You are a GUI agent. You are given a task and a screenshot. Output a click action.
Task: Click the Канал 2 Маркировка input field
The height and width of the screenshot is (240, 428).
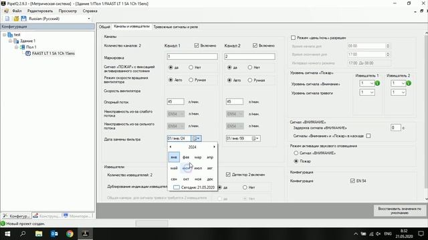249,57
